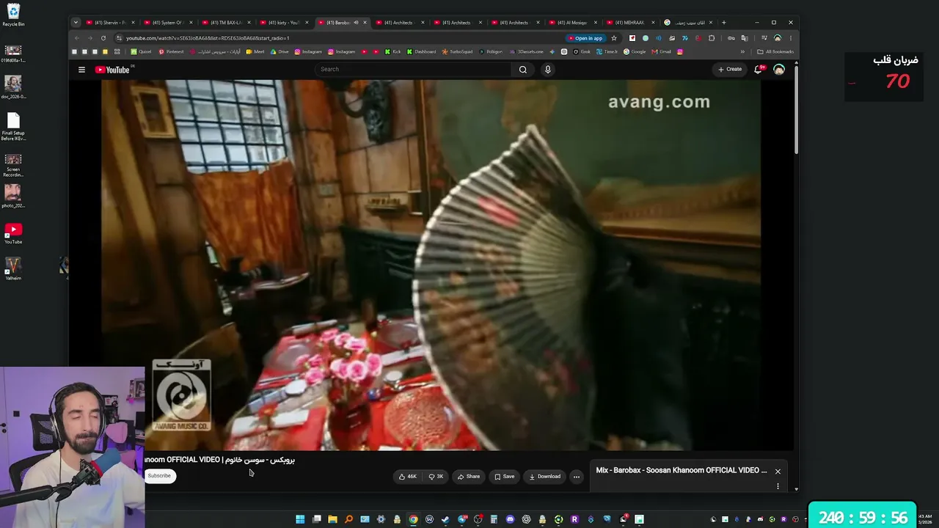Open the Kick bookmark
This screenshot has height=528, width=939.
coord(393,52)
